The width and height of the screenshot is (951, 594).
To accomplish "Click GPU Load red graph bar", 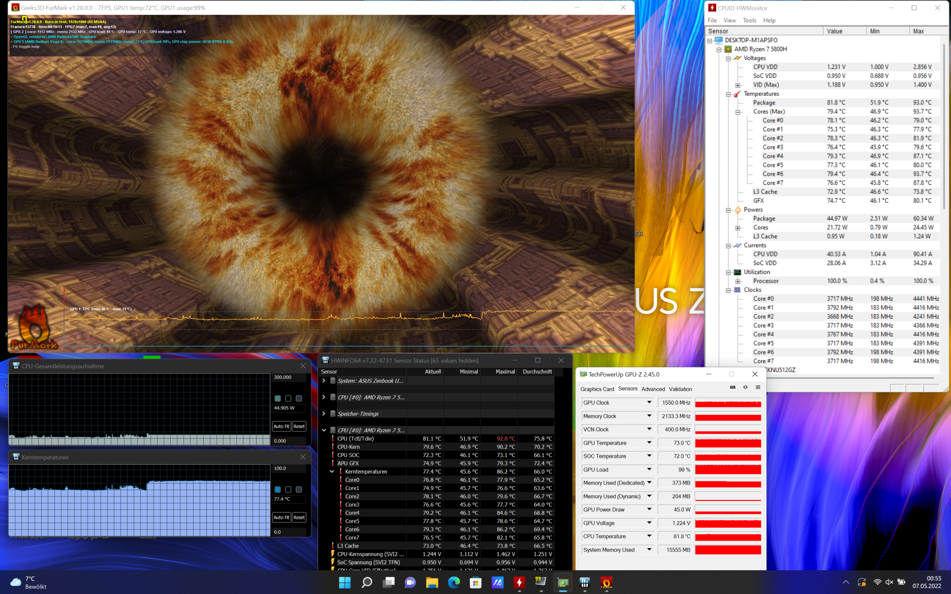I will [728, 469].
